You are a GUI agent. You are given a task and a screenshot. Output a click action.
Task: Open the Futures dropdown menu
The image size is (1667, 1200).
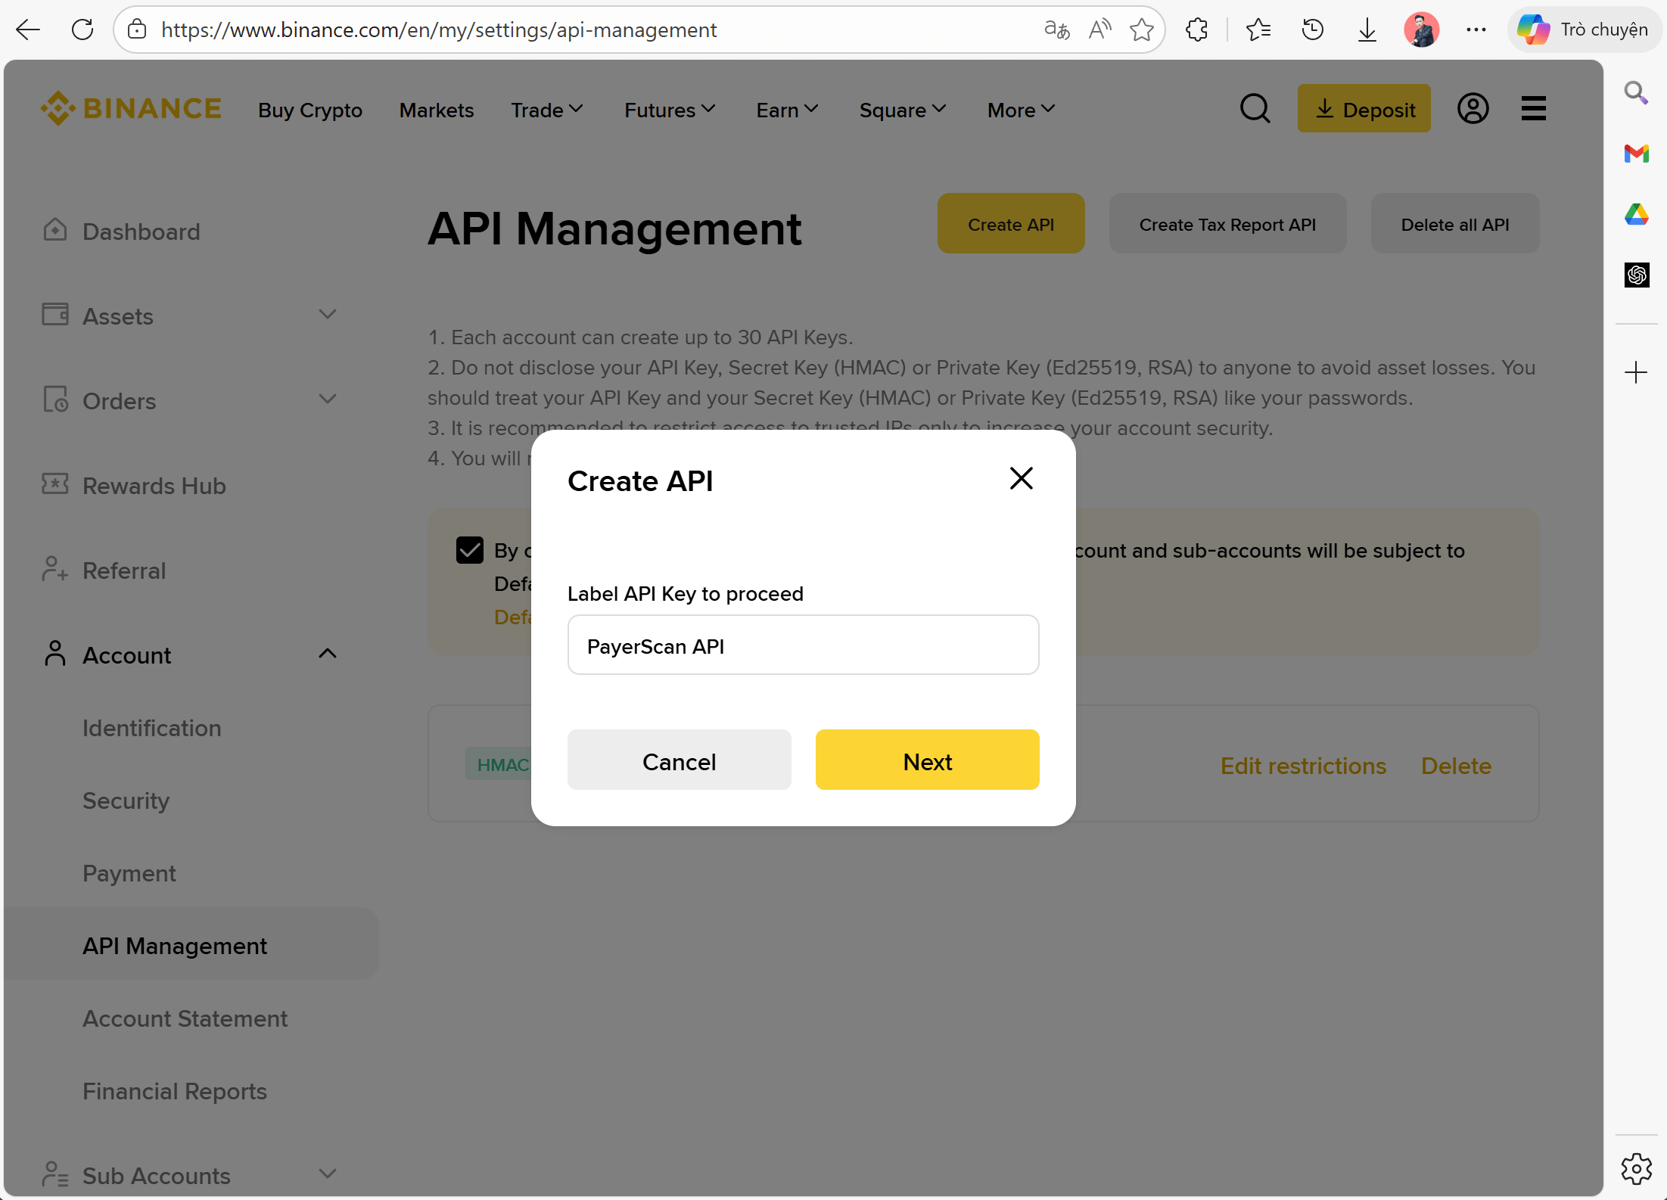(x=668, y=110)
